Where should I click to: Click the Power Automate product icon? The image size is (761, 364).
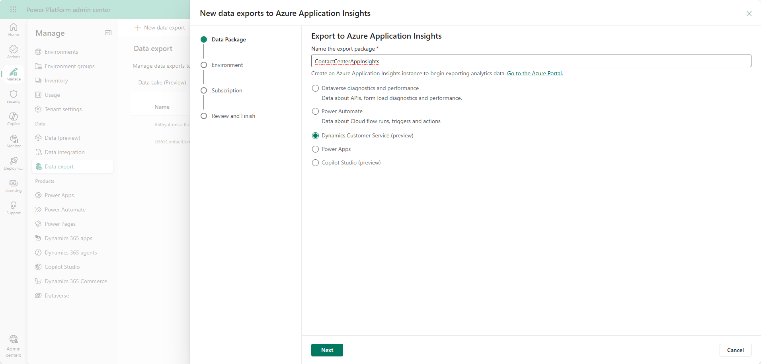38,209
